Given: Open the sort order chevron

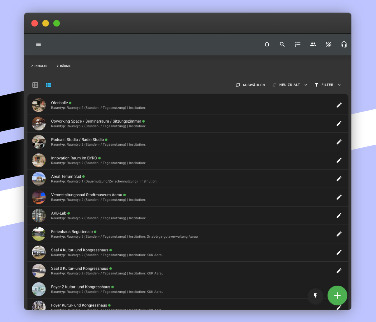Looking at the screenshot, I should [x=305, y=85].
